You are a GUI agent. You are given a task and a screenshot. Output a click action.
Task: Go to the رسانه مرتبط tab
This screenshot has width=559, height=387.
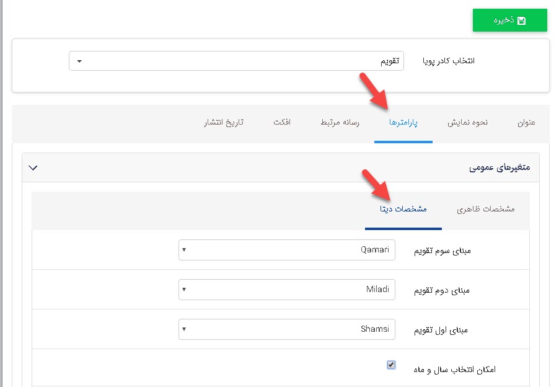coord(340,122)
